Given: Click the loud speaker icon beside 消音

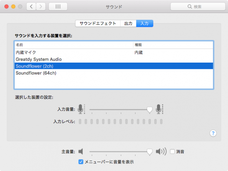Looking at the screenshot, I should click(161, 151).
